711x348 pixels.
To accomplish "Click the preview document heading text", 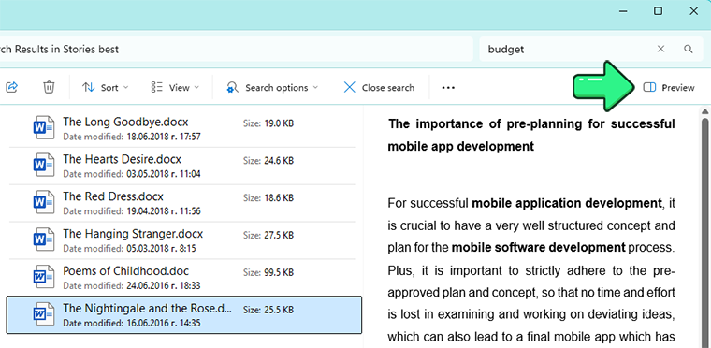I will [531, 135].
